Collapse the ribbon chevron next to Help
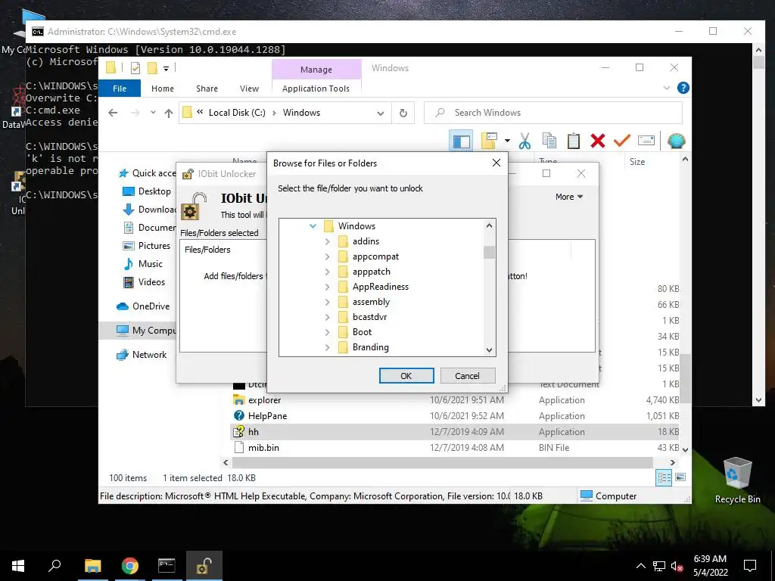 coord(666,88)
